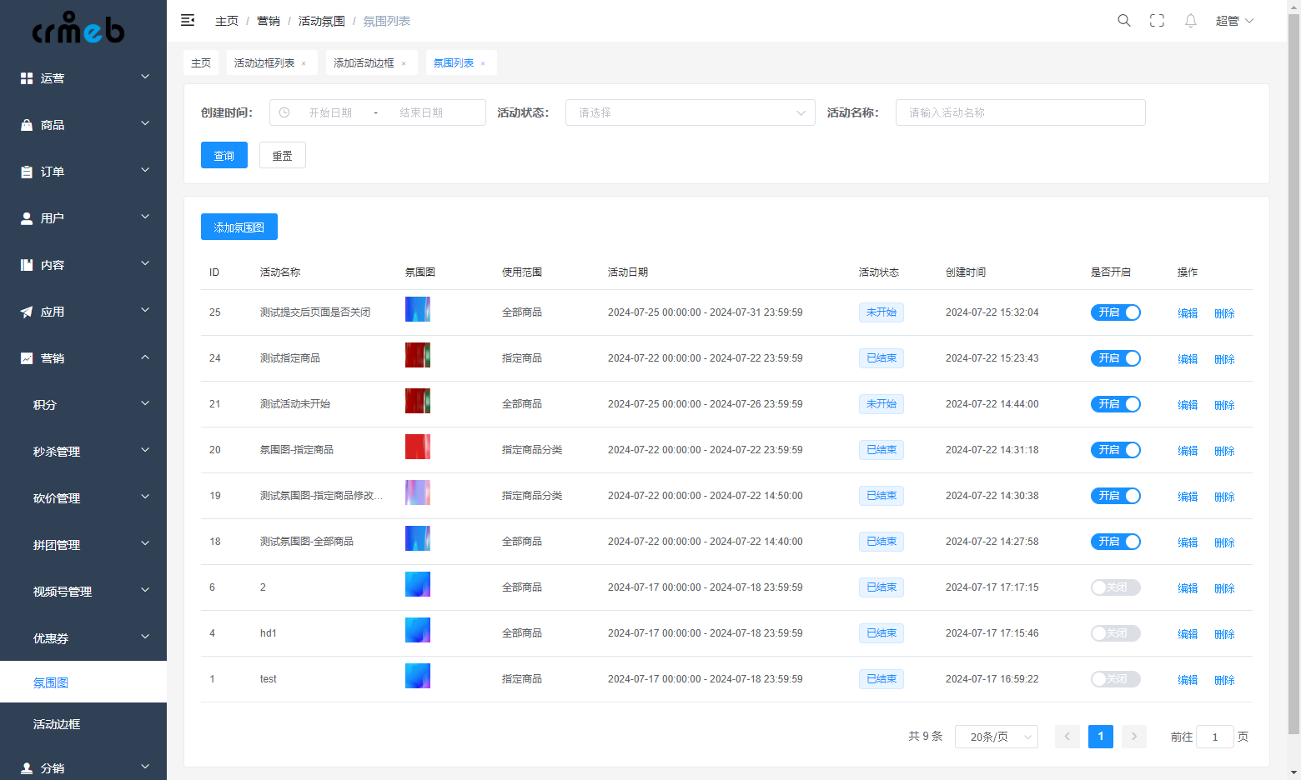Toggle 开启 switch for 测试氛围图-全部商品 row
Image resolution: width=1301 pixels, height=780 pixels.
1116,542
